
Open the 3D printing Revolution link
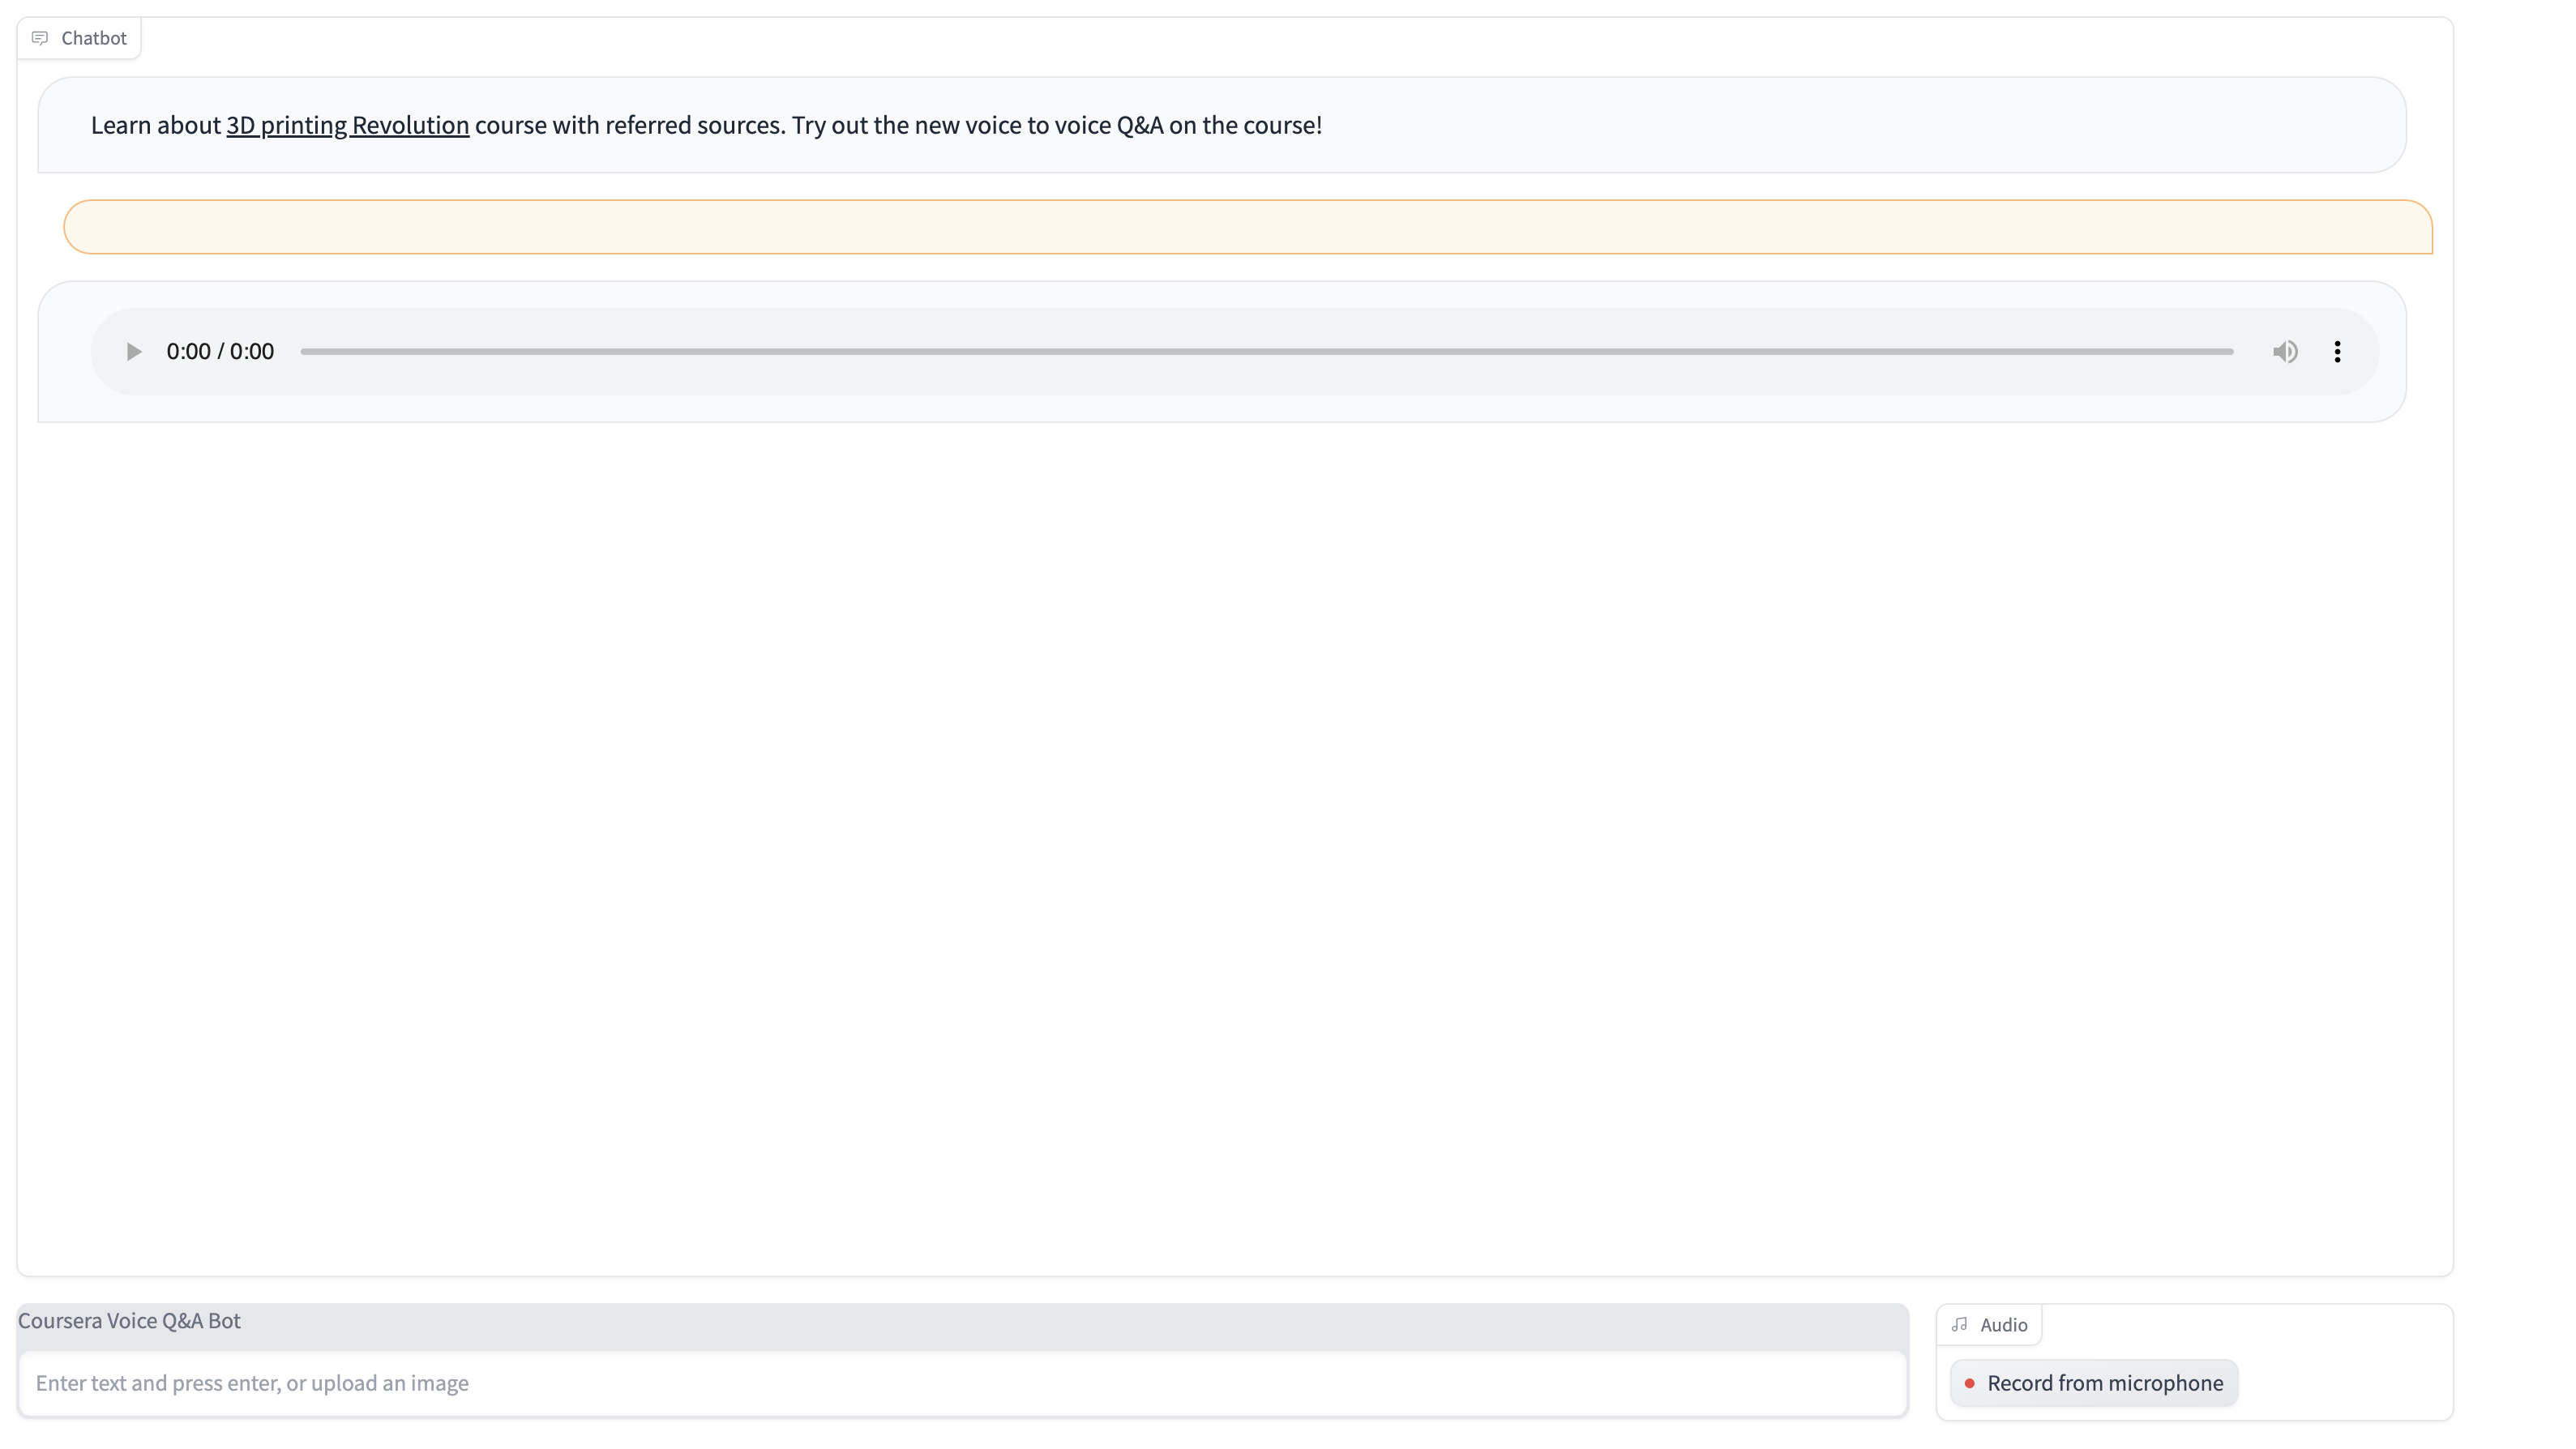[346, 125]
